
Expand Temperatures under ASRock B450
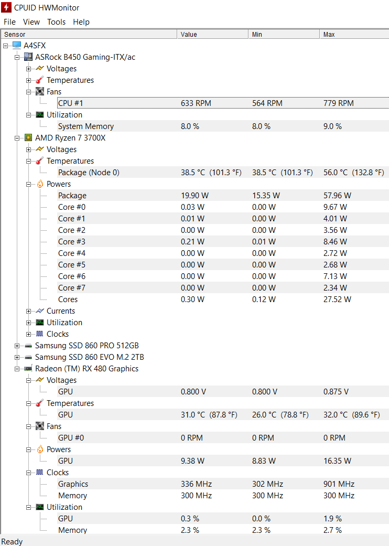click(28, 80)
